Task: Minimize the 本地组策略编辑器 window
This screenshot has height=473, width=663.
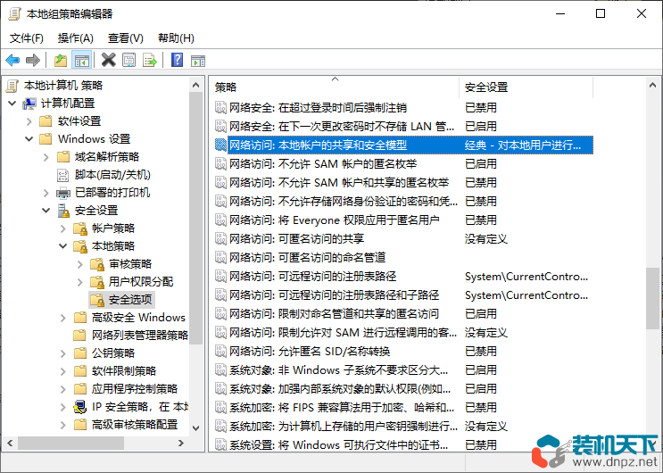Action: pos(560,13)
